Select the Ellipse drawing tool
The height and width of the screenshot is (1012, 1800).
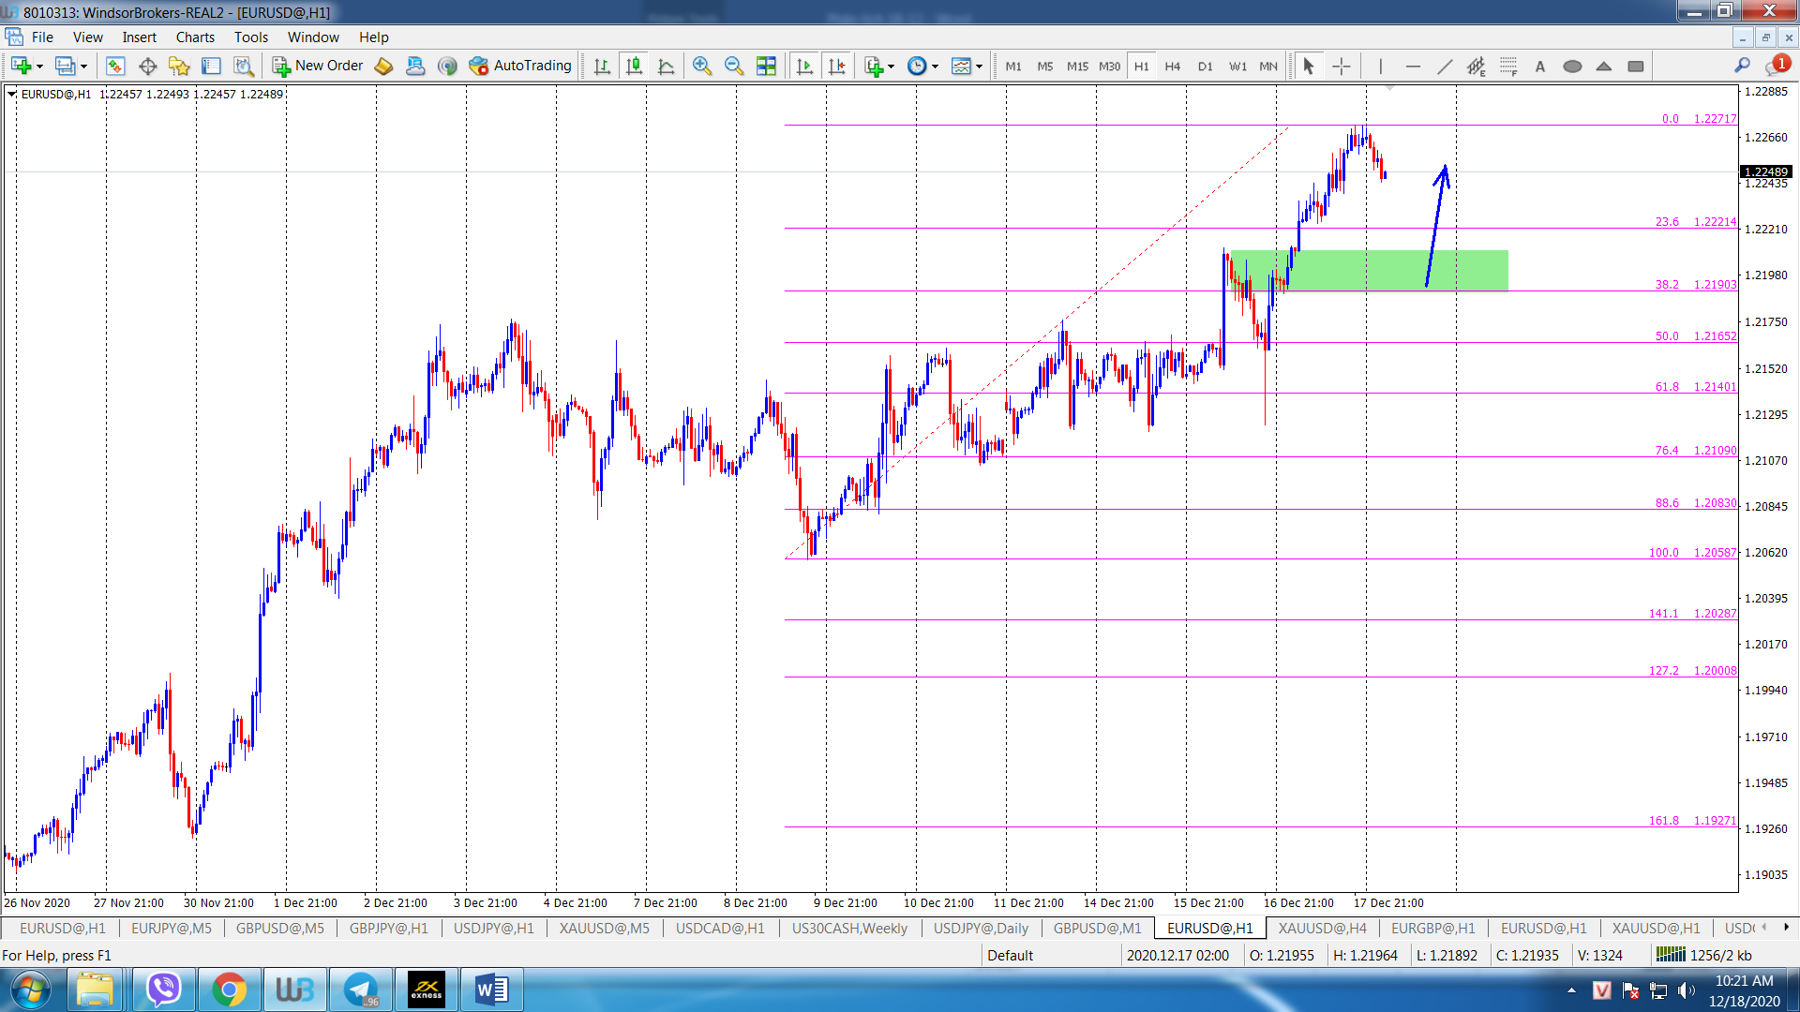click(1572, 66)
